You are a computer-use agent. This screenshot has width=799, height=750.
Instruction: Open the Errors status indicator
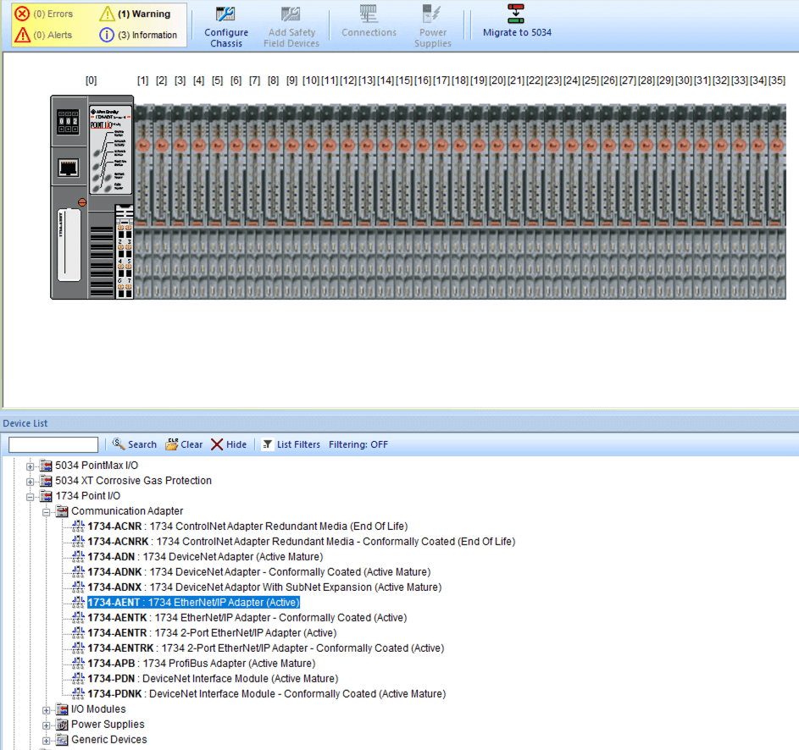pyautogui.click(x=23, y=14)
